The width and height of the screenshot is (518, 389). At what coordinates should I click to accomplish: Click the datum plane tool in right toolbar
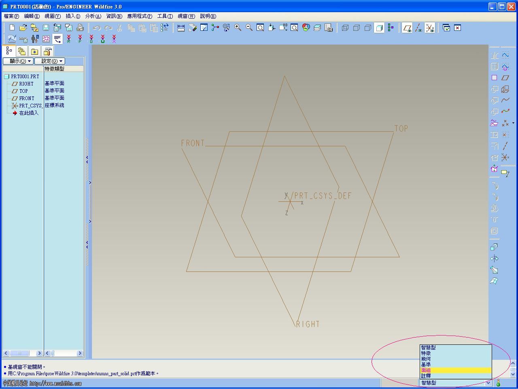pos(505,78)
